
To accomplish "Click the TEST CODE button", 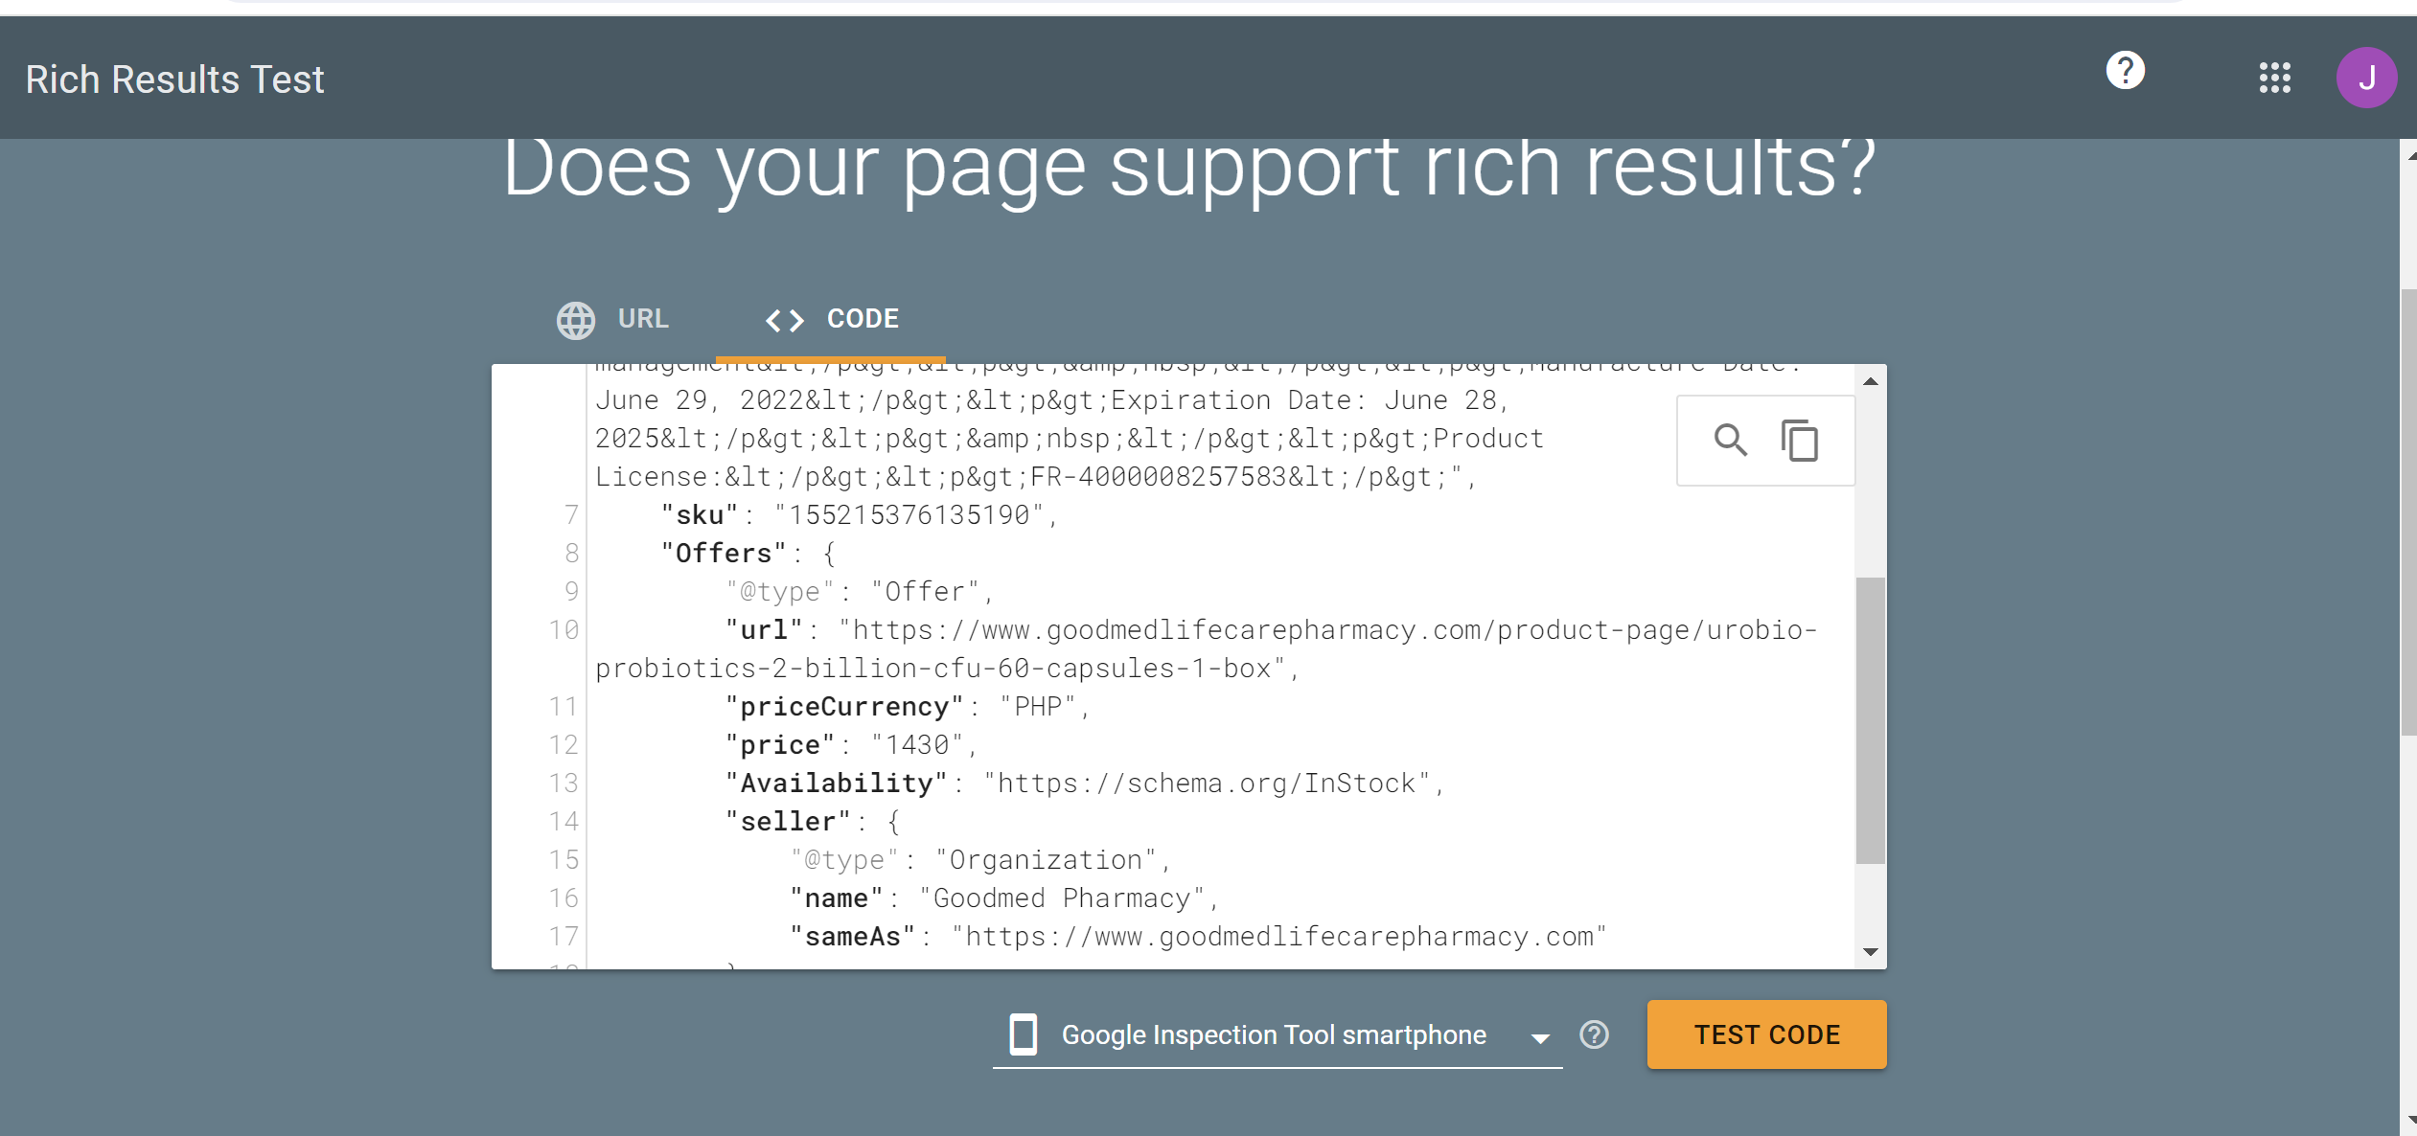I will point(1768,1034).
